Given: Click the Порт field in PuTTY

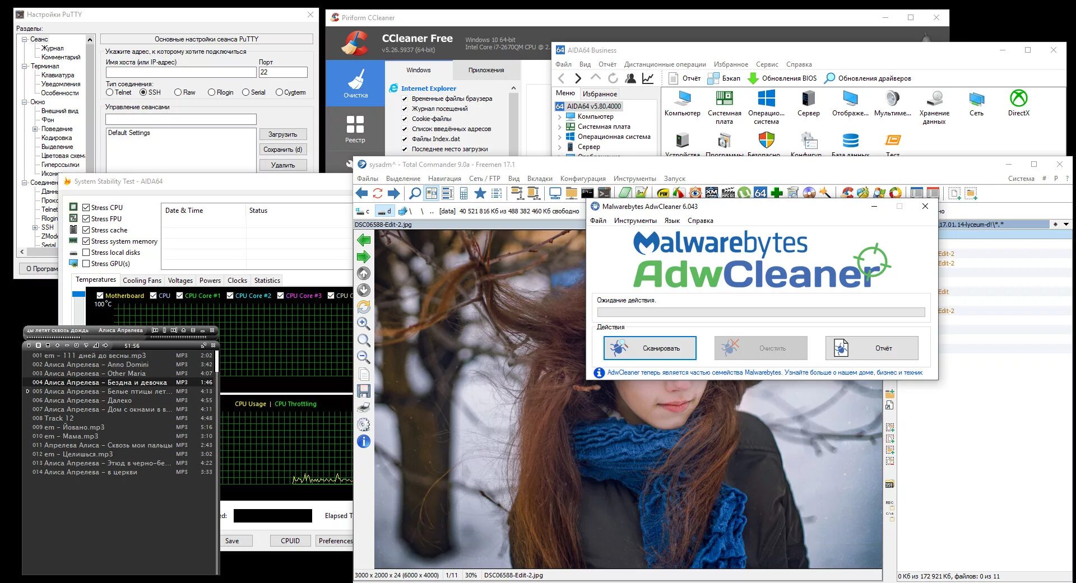Looking at the screenshot, I should (283, 72).
